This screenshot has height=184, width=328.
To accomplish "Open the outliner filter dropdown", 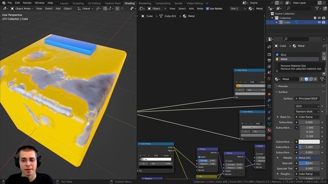I will (318, 8).
